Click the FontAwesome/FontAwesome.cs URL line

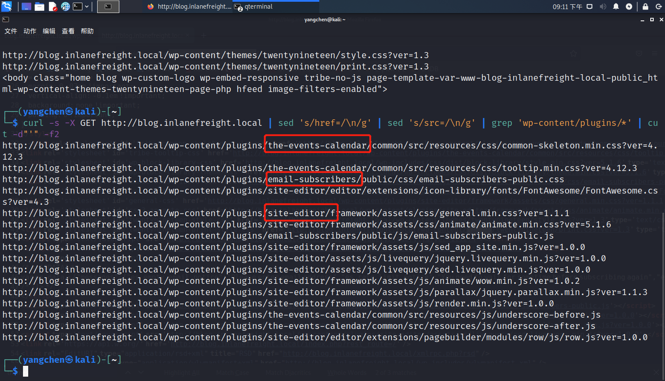click(330, 196)
